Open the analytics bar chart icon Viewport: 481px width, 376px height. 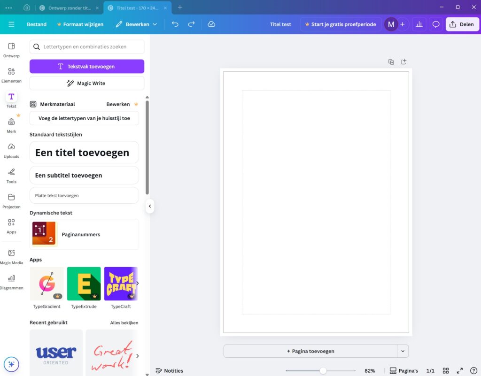click(419, 24)
